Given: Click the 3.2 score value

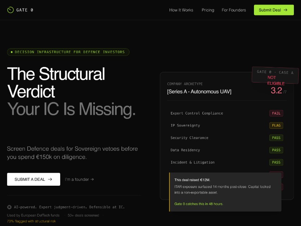Looking at the screenshot, I should pos(276,90).
